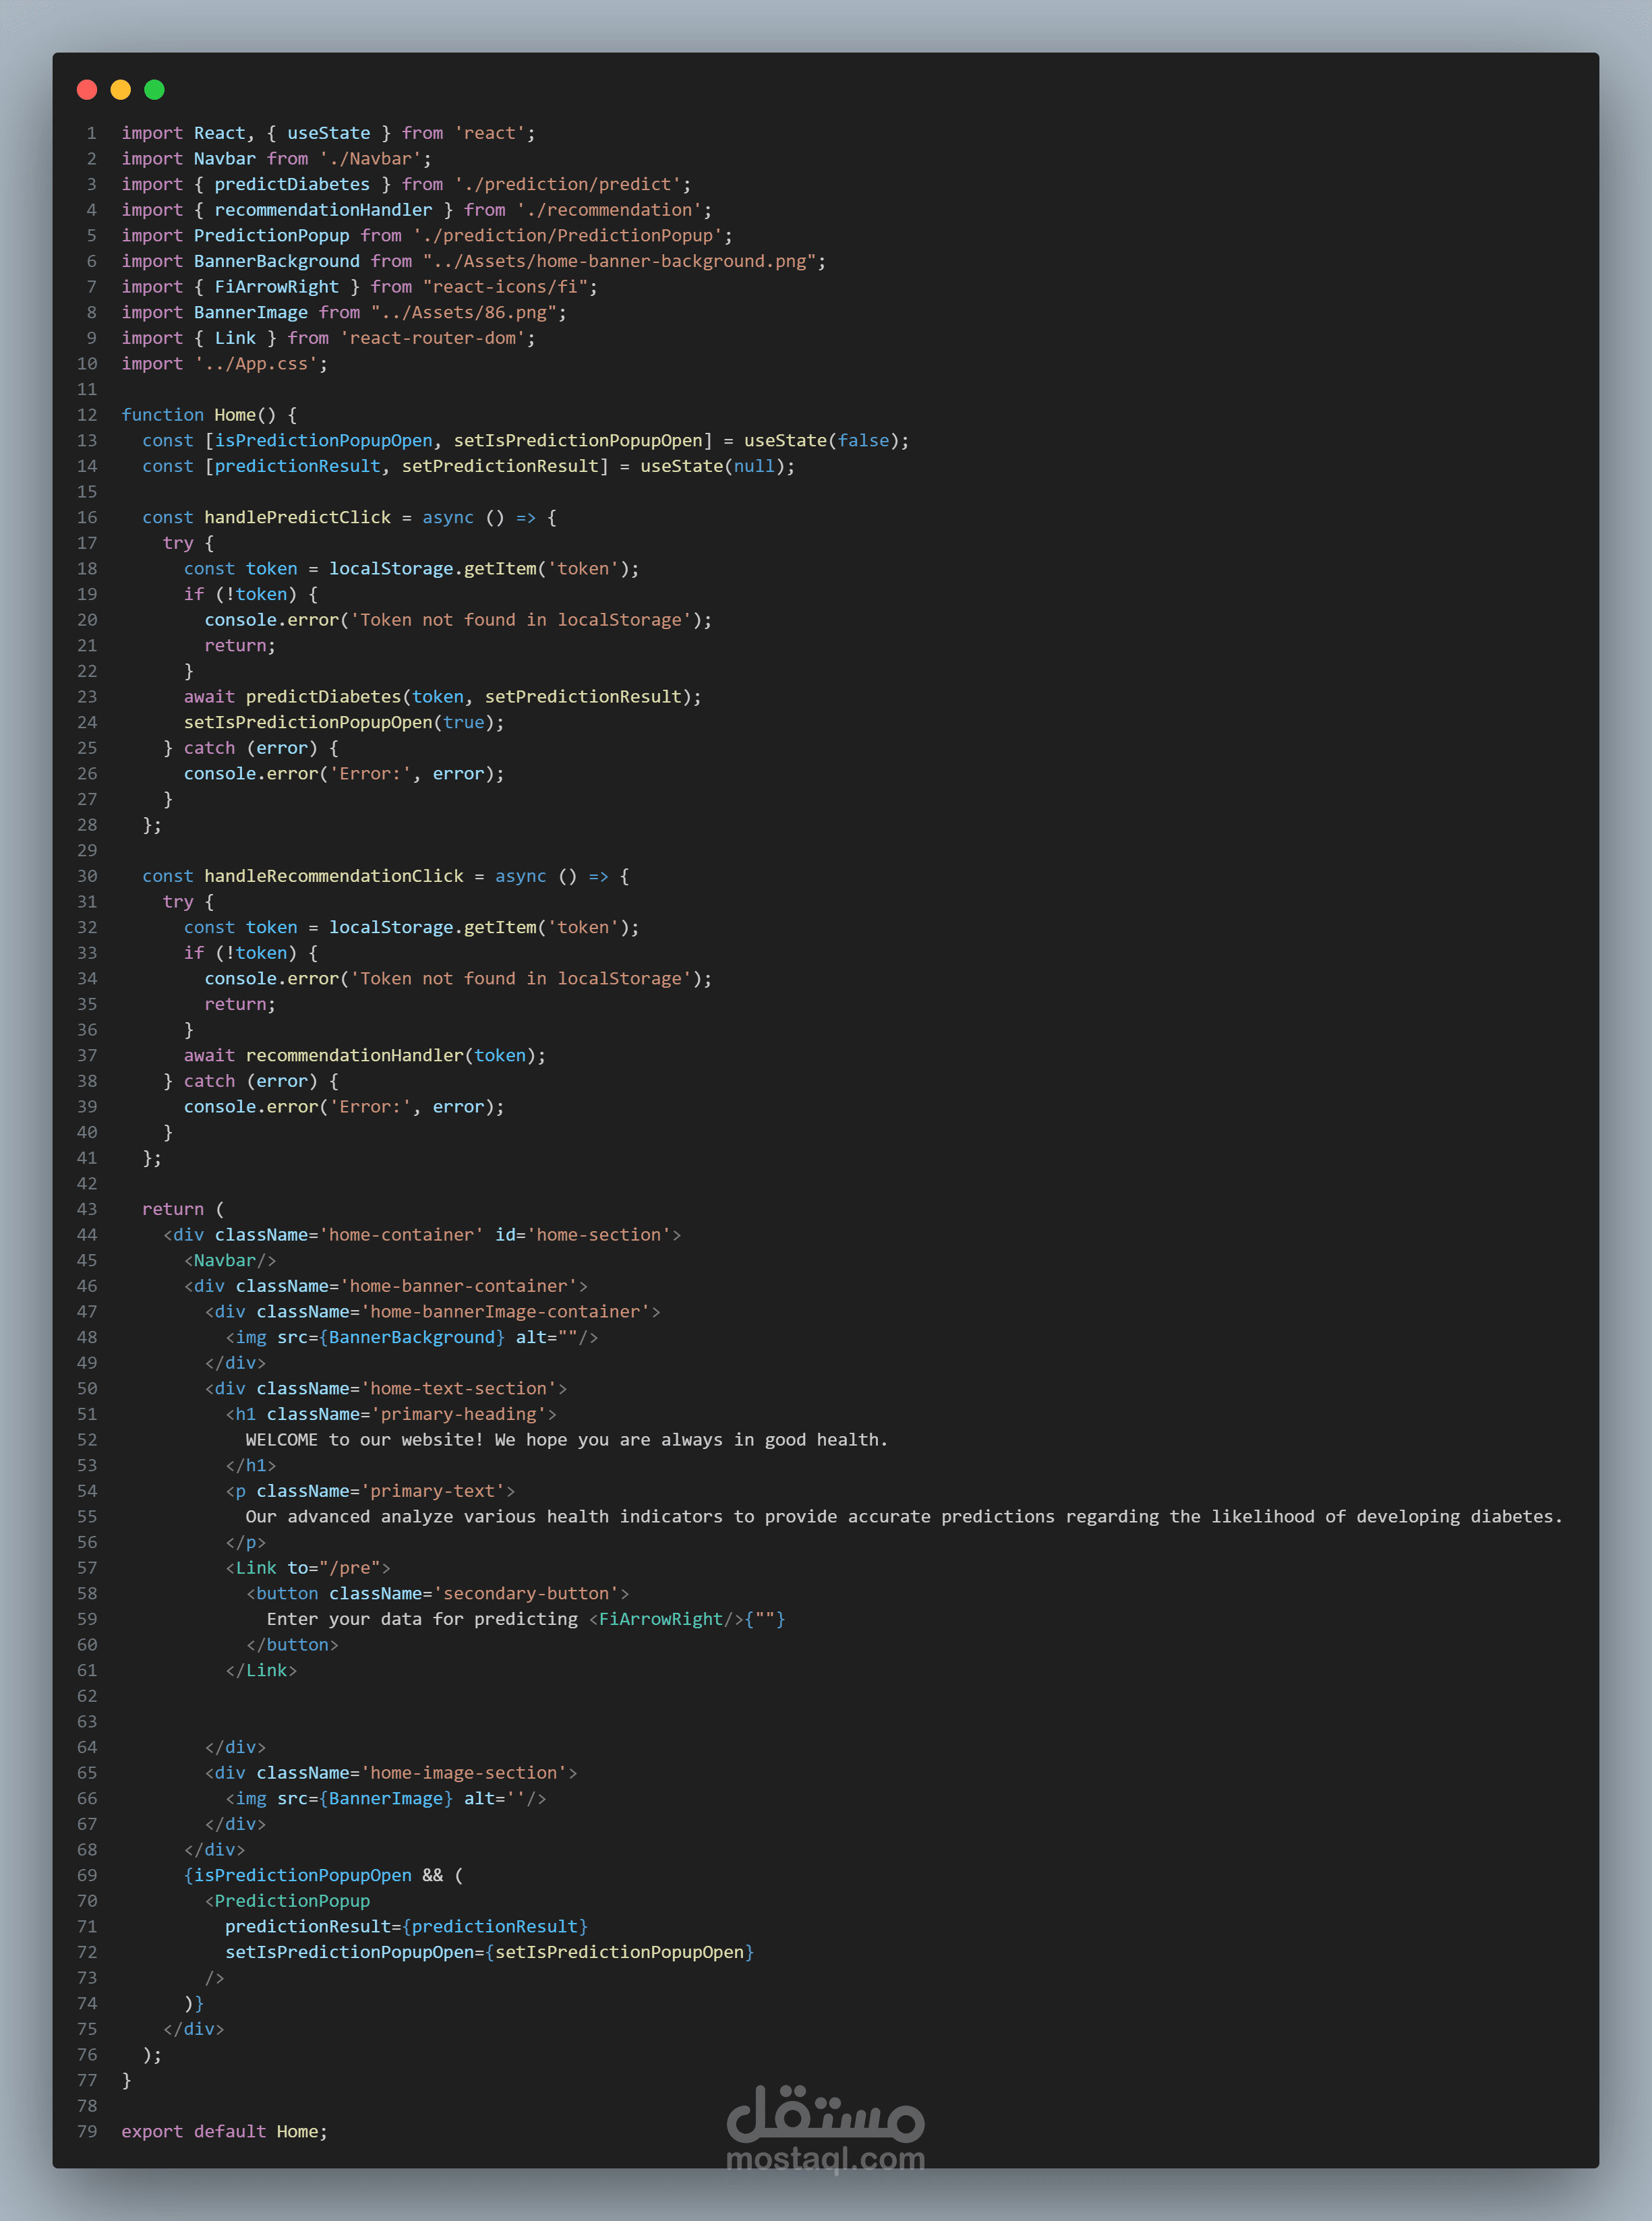Click the Navbar JSX tag
The image size is (1652, 2221).
229,1260
